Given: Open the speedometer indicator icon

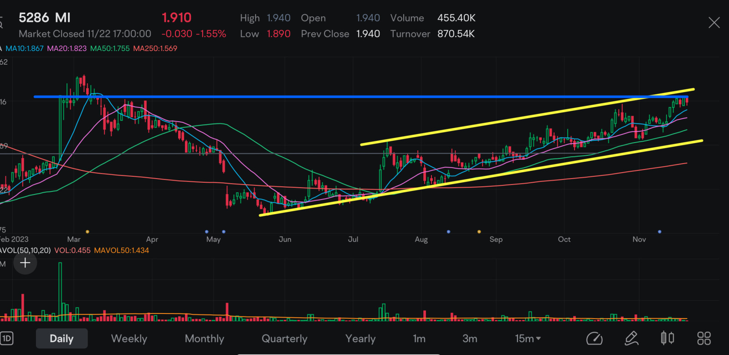Looking at the screenshot, I should point(594,338).
